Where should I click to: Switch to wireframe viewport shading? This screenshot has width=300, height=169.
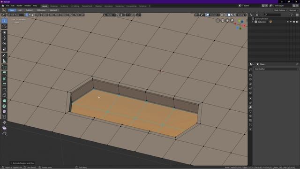(x=226, y=15)
